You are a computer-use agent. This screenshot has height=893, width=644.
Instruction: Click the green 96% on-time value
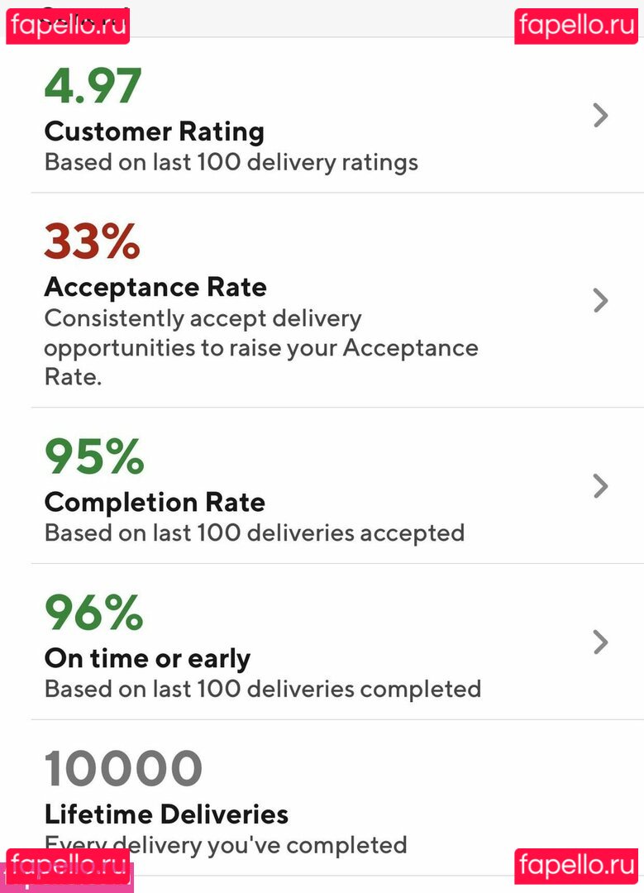click(x=93, y=613)
